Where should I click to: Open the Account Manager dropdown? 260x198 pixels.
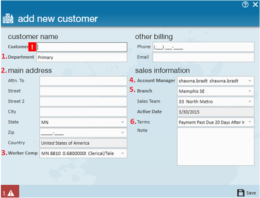coord(216,81)
